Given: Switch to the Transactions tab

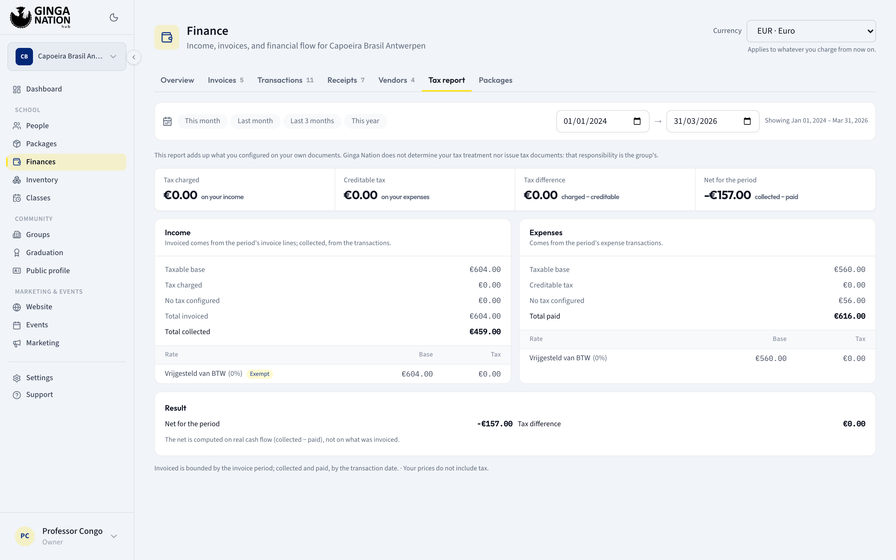Looking at the screenshot, I should (286, 80).
